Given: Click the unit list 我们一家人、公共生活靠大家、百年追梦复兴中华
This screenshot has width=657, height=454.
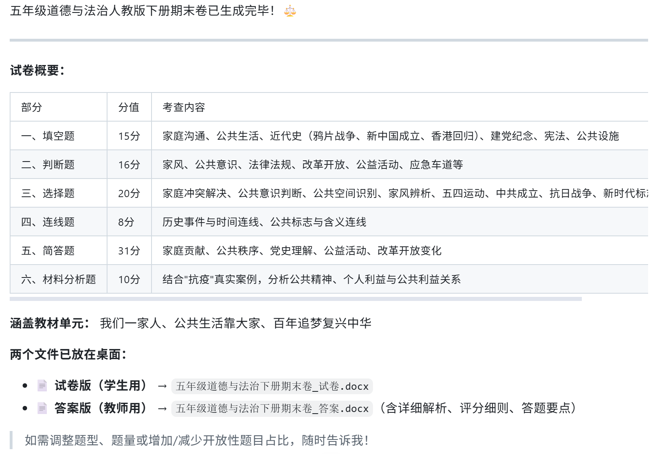Looking at the screenshot, I should (x=236, y=323).
